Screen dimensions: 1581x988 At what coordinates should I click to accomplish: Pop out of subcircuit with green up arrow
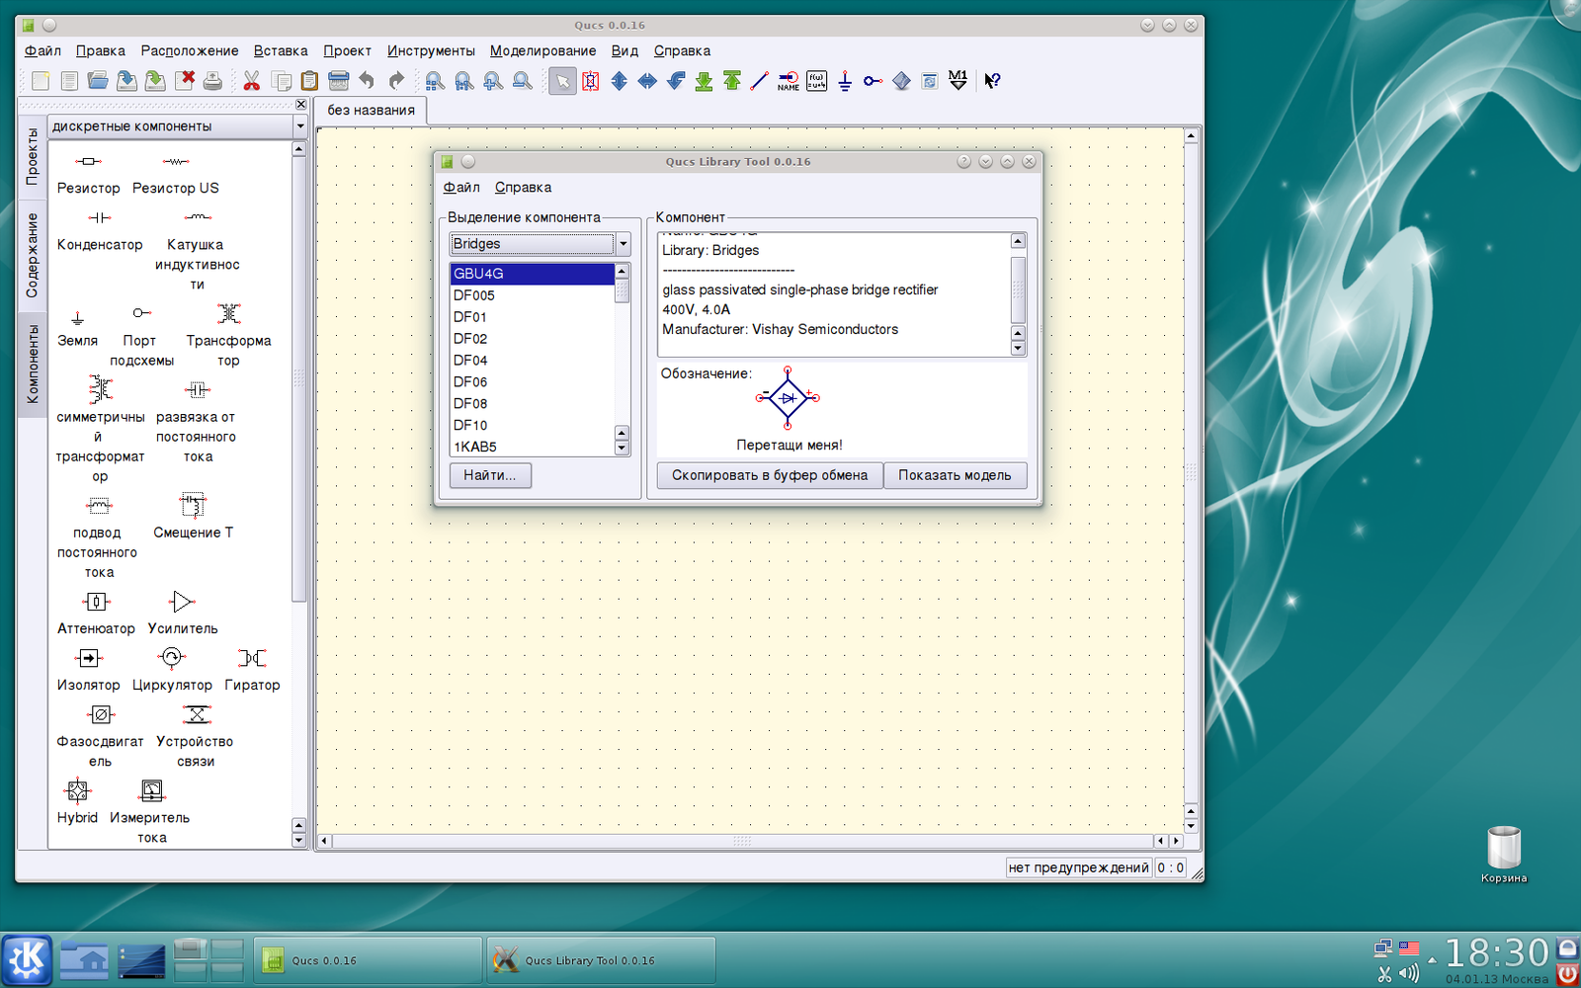[x=732, y=81]
